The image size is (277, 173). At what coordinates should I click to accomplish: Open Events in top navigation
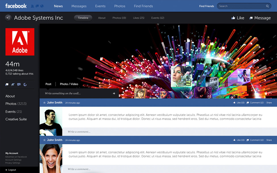100,6
